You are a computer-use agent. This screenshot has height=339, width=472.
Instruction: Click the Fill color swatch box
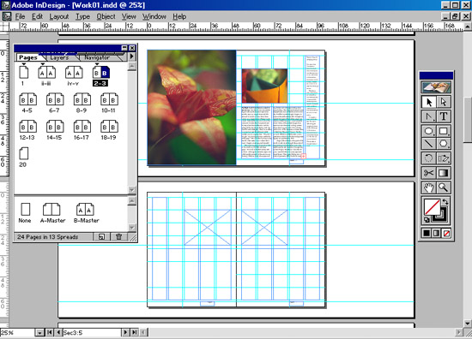point(433,207)
